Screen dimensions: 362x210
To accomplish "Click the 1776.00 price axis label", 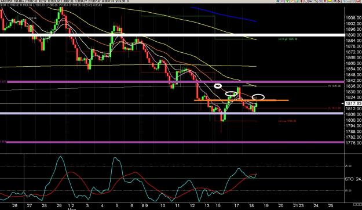I will pyautogui.click(x=353, y=143).
